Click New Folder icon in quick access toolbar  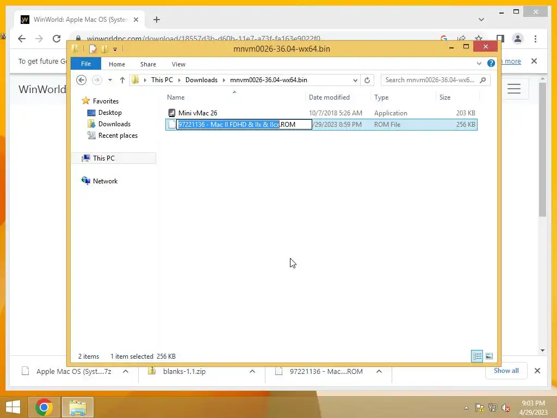104,48
